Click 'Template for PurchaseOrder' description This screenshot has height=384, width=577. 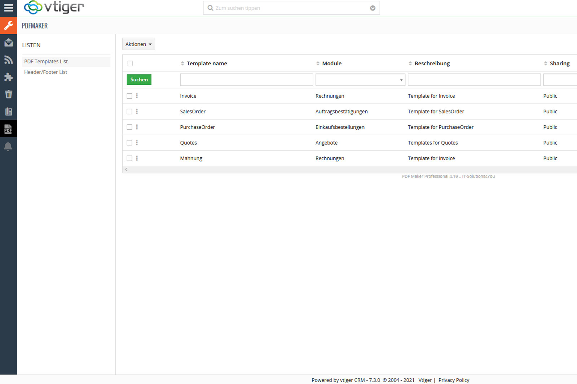(x=441, y=127)
